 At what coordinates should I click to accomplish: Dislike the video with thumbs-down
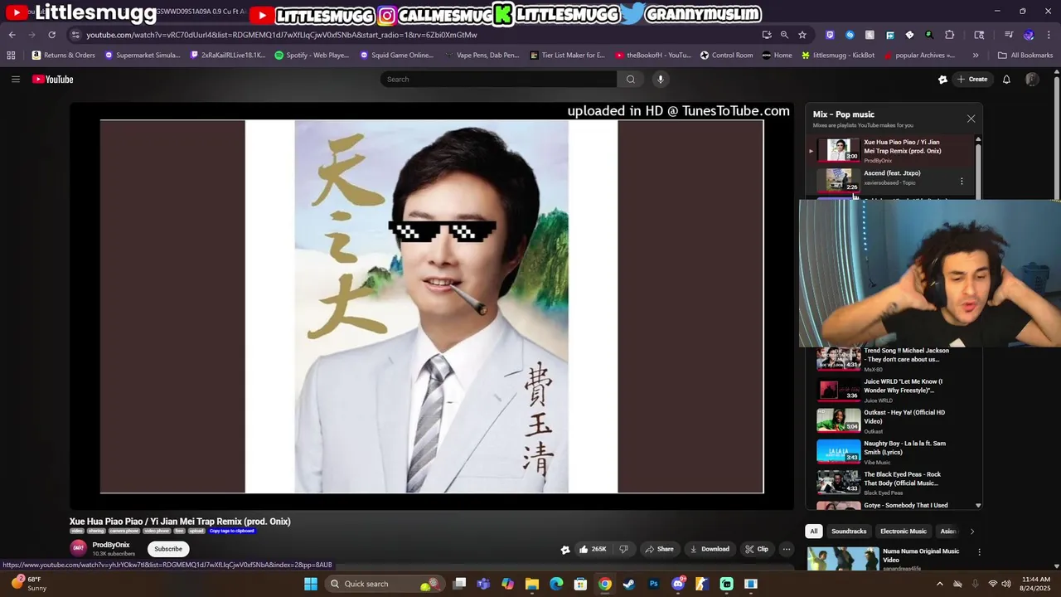point(624,549)
